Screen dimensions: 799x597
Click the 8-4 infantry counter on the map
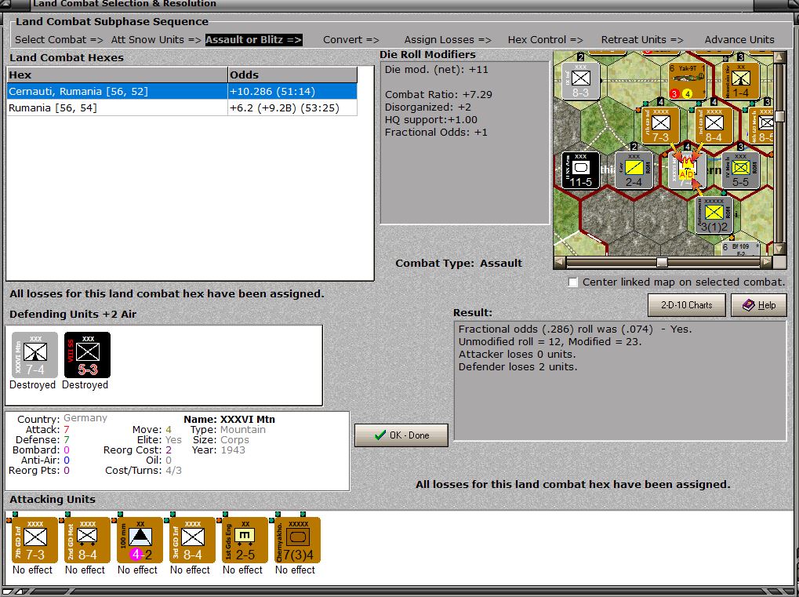tap(714, 126)
